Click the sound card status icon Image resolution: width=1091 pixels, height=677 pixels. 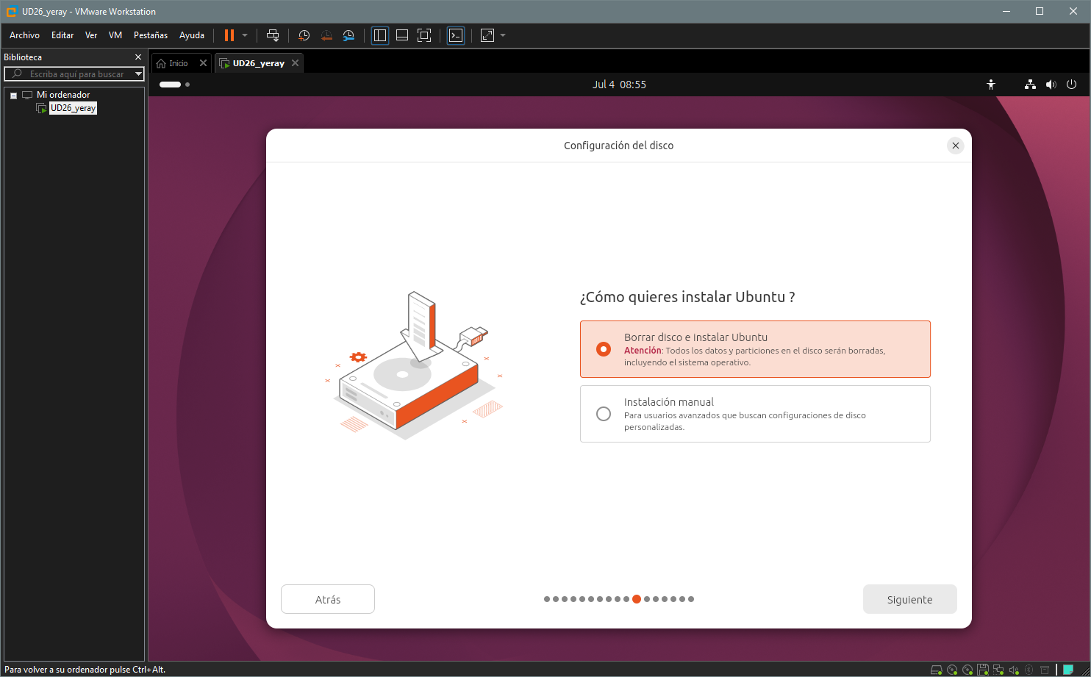click(1015, 670)
